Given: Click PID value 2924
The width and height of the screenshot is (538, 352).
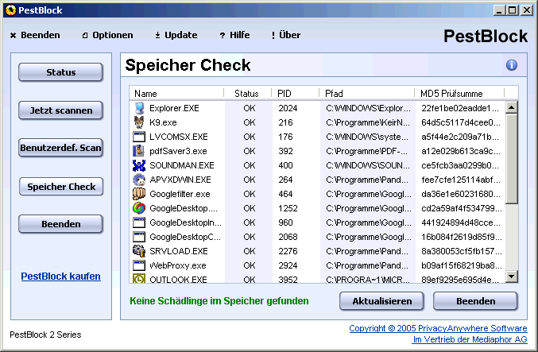Looking at the screenshot, I should pyautogui.click(x=288, y=265).
